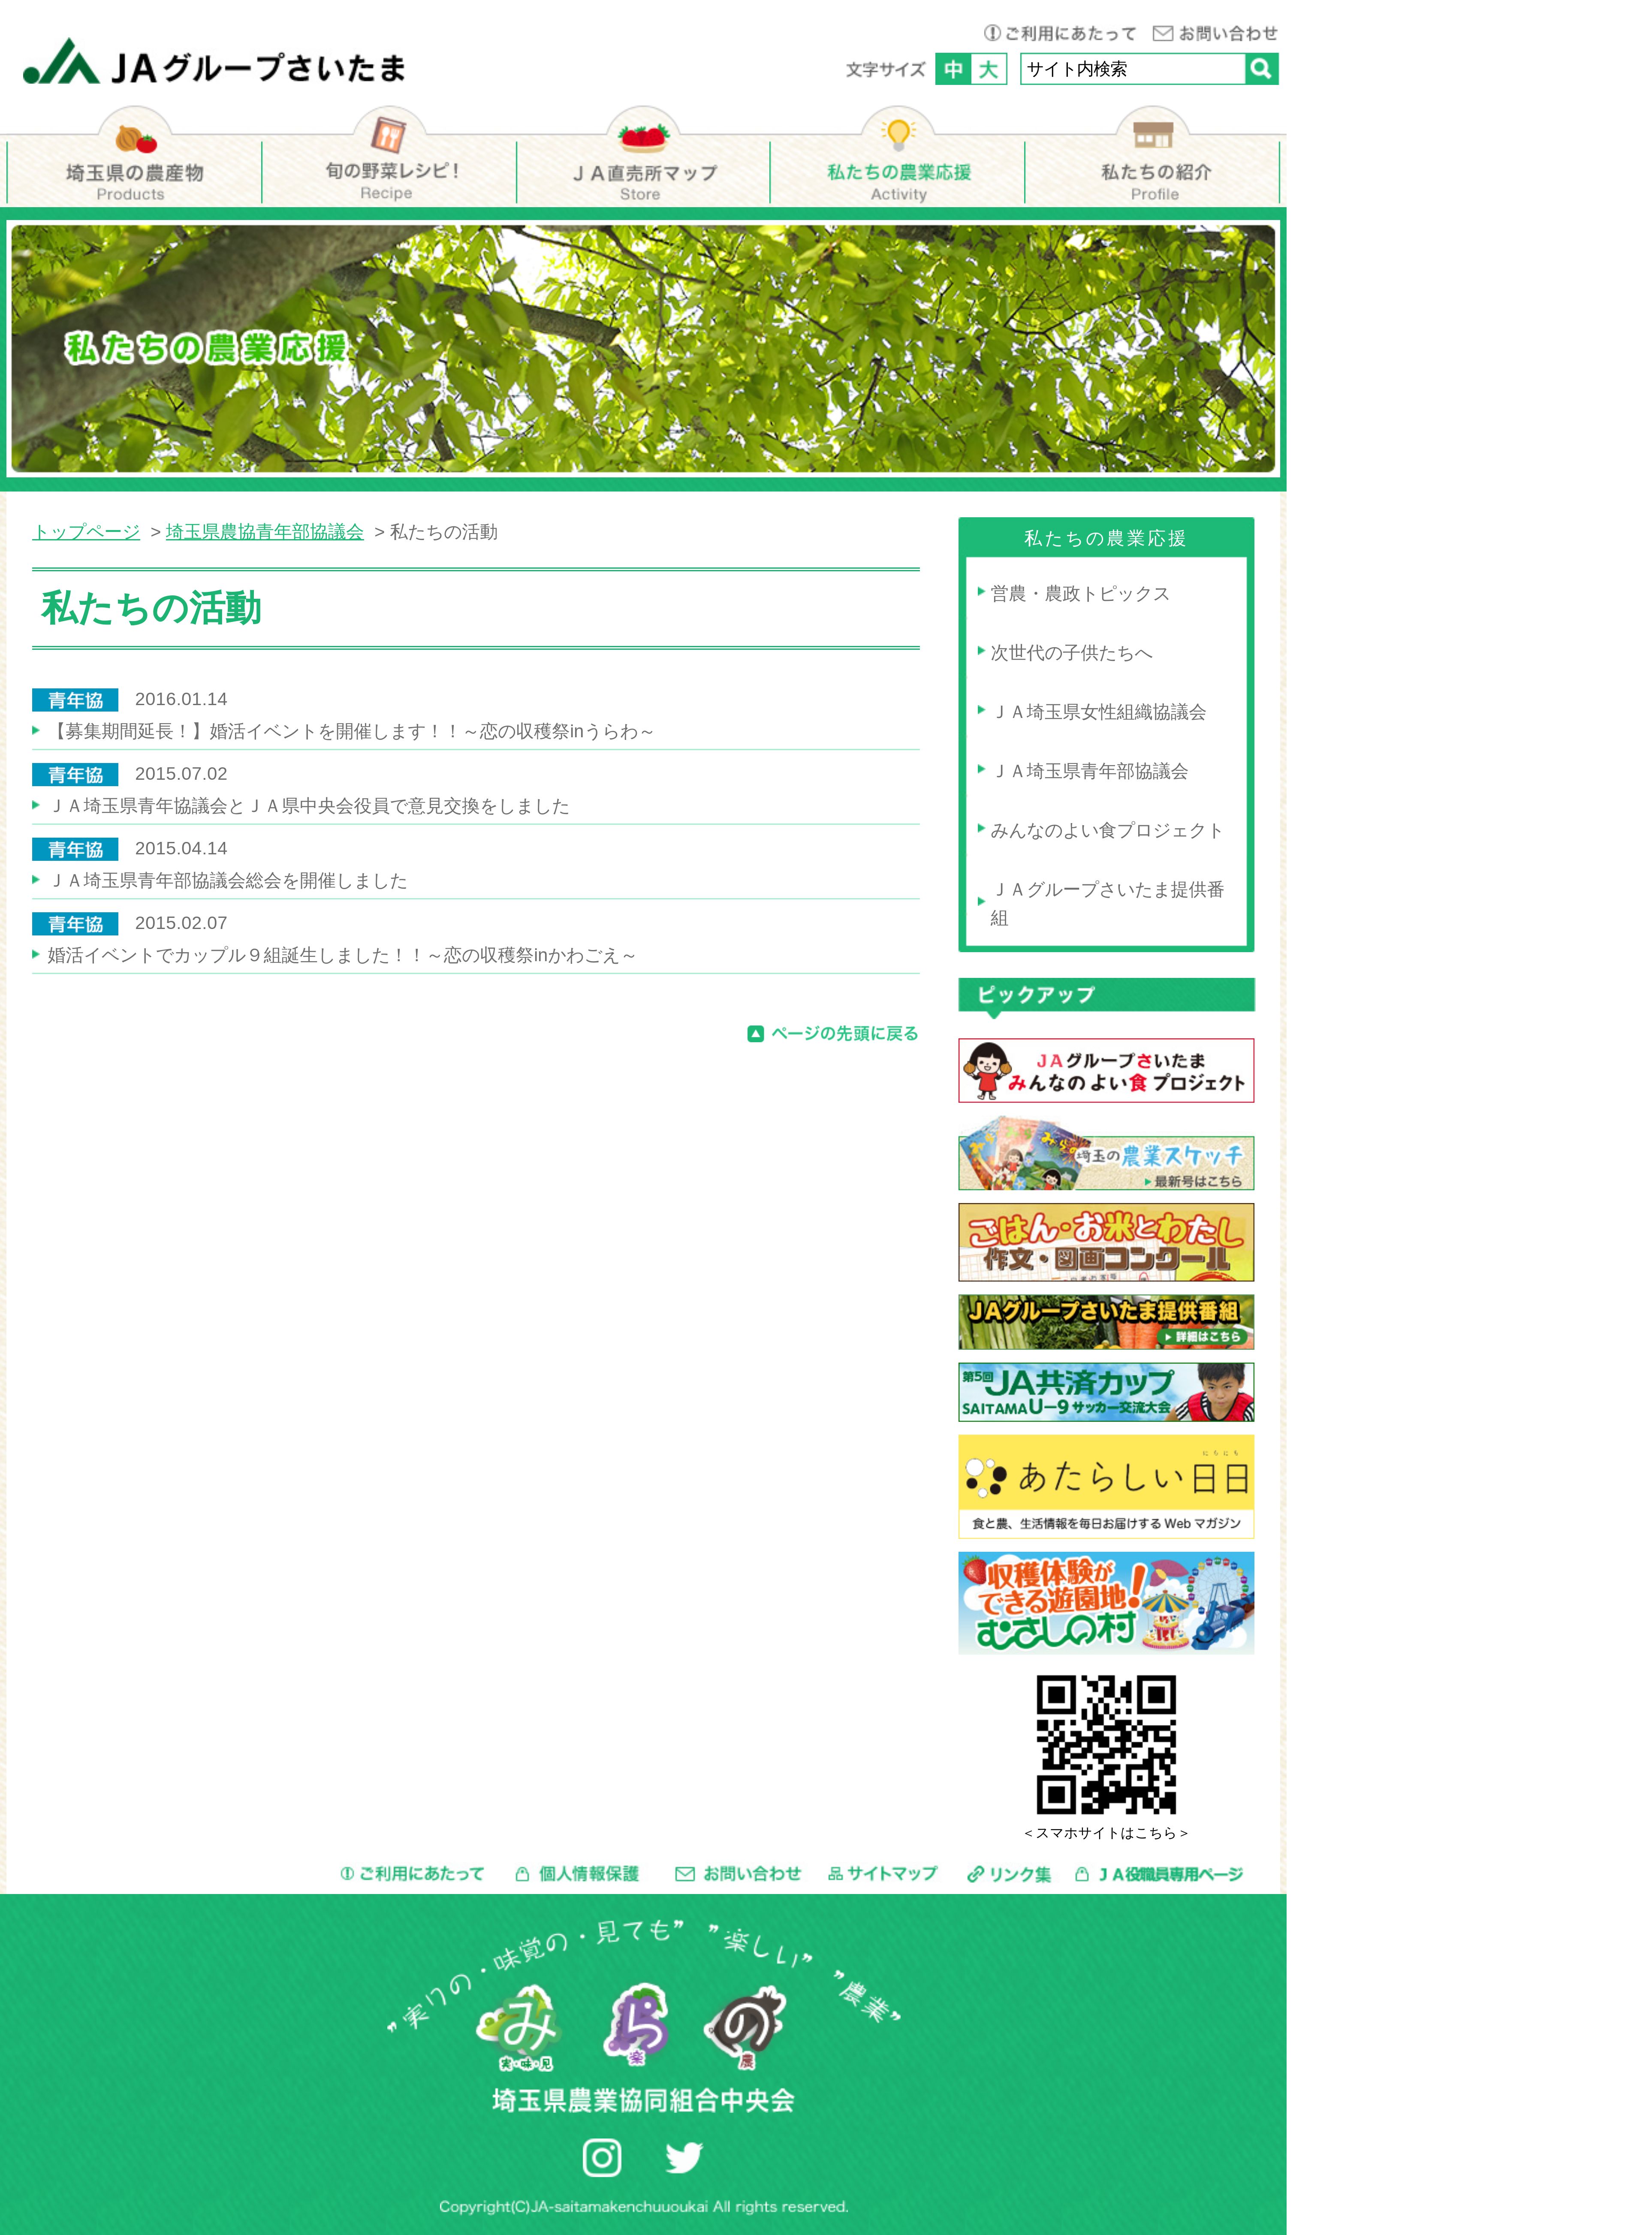Click the JAグループさいたま logo

point(214,63)
